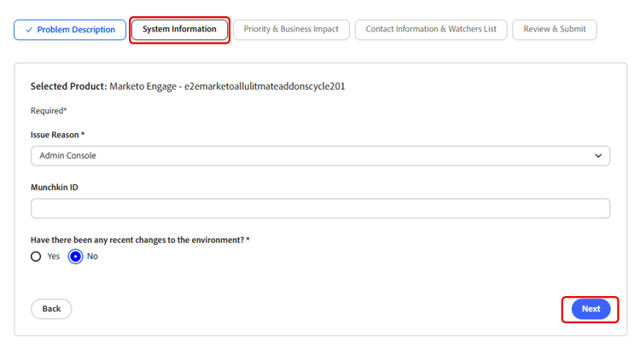The width and height of the screenshot is (640, 348).
Task: Focus the Munchkin ID input field
Action: [x=320, y=208]
